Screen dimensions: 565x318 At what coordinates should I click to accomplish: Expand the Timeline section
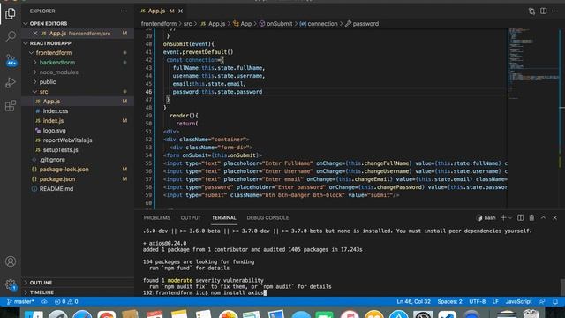coord(78,292)
